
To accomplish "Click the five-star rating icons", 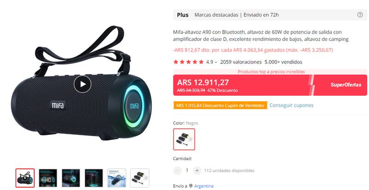I will (x=188, y=62).
